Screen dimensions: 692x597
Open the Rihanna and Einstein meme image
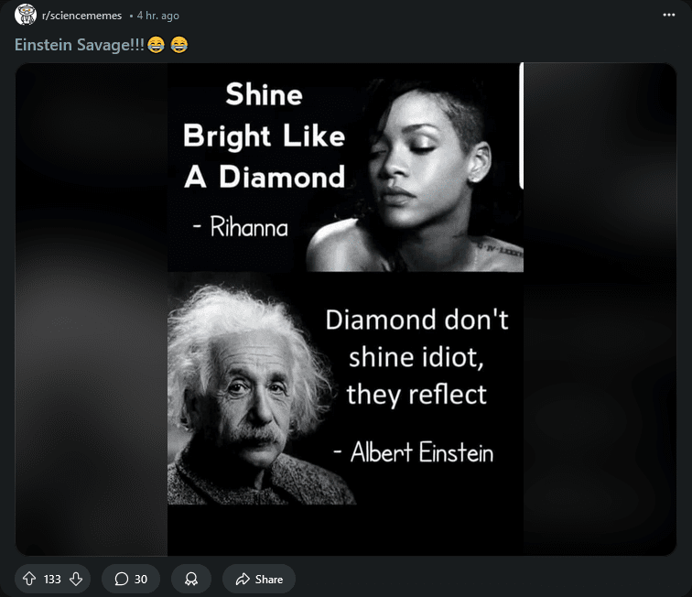coord(346,309)
